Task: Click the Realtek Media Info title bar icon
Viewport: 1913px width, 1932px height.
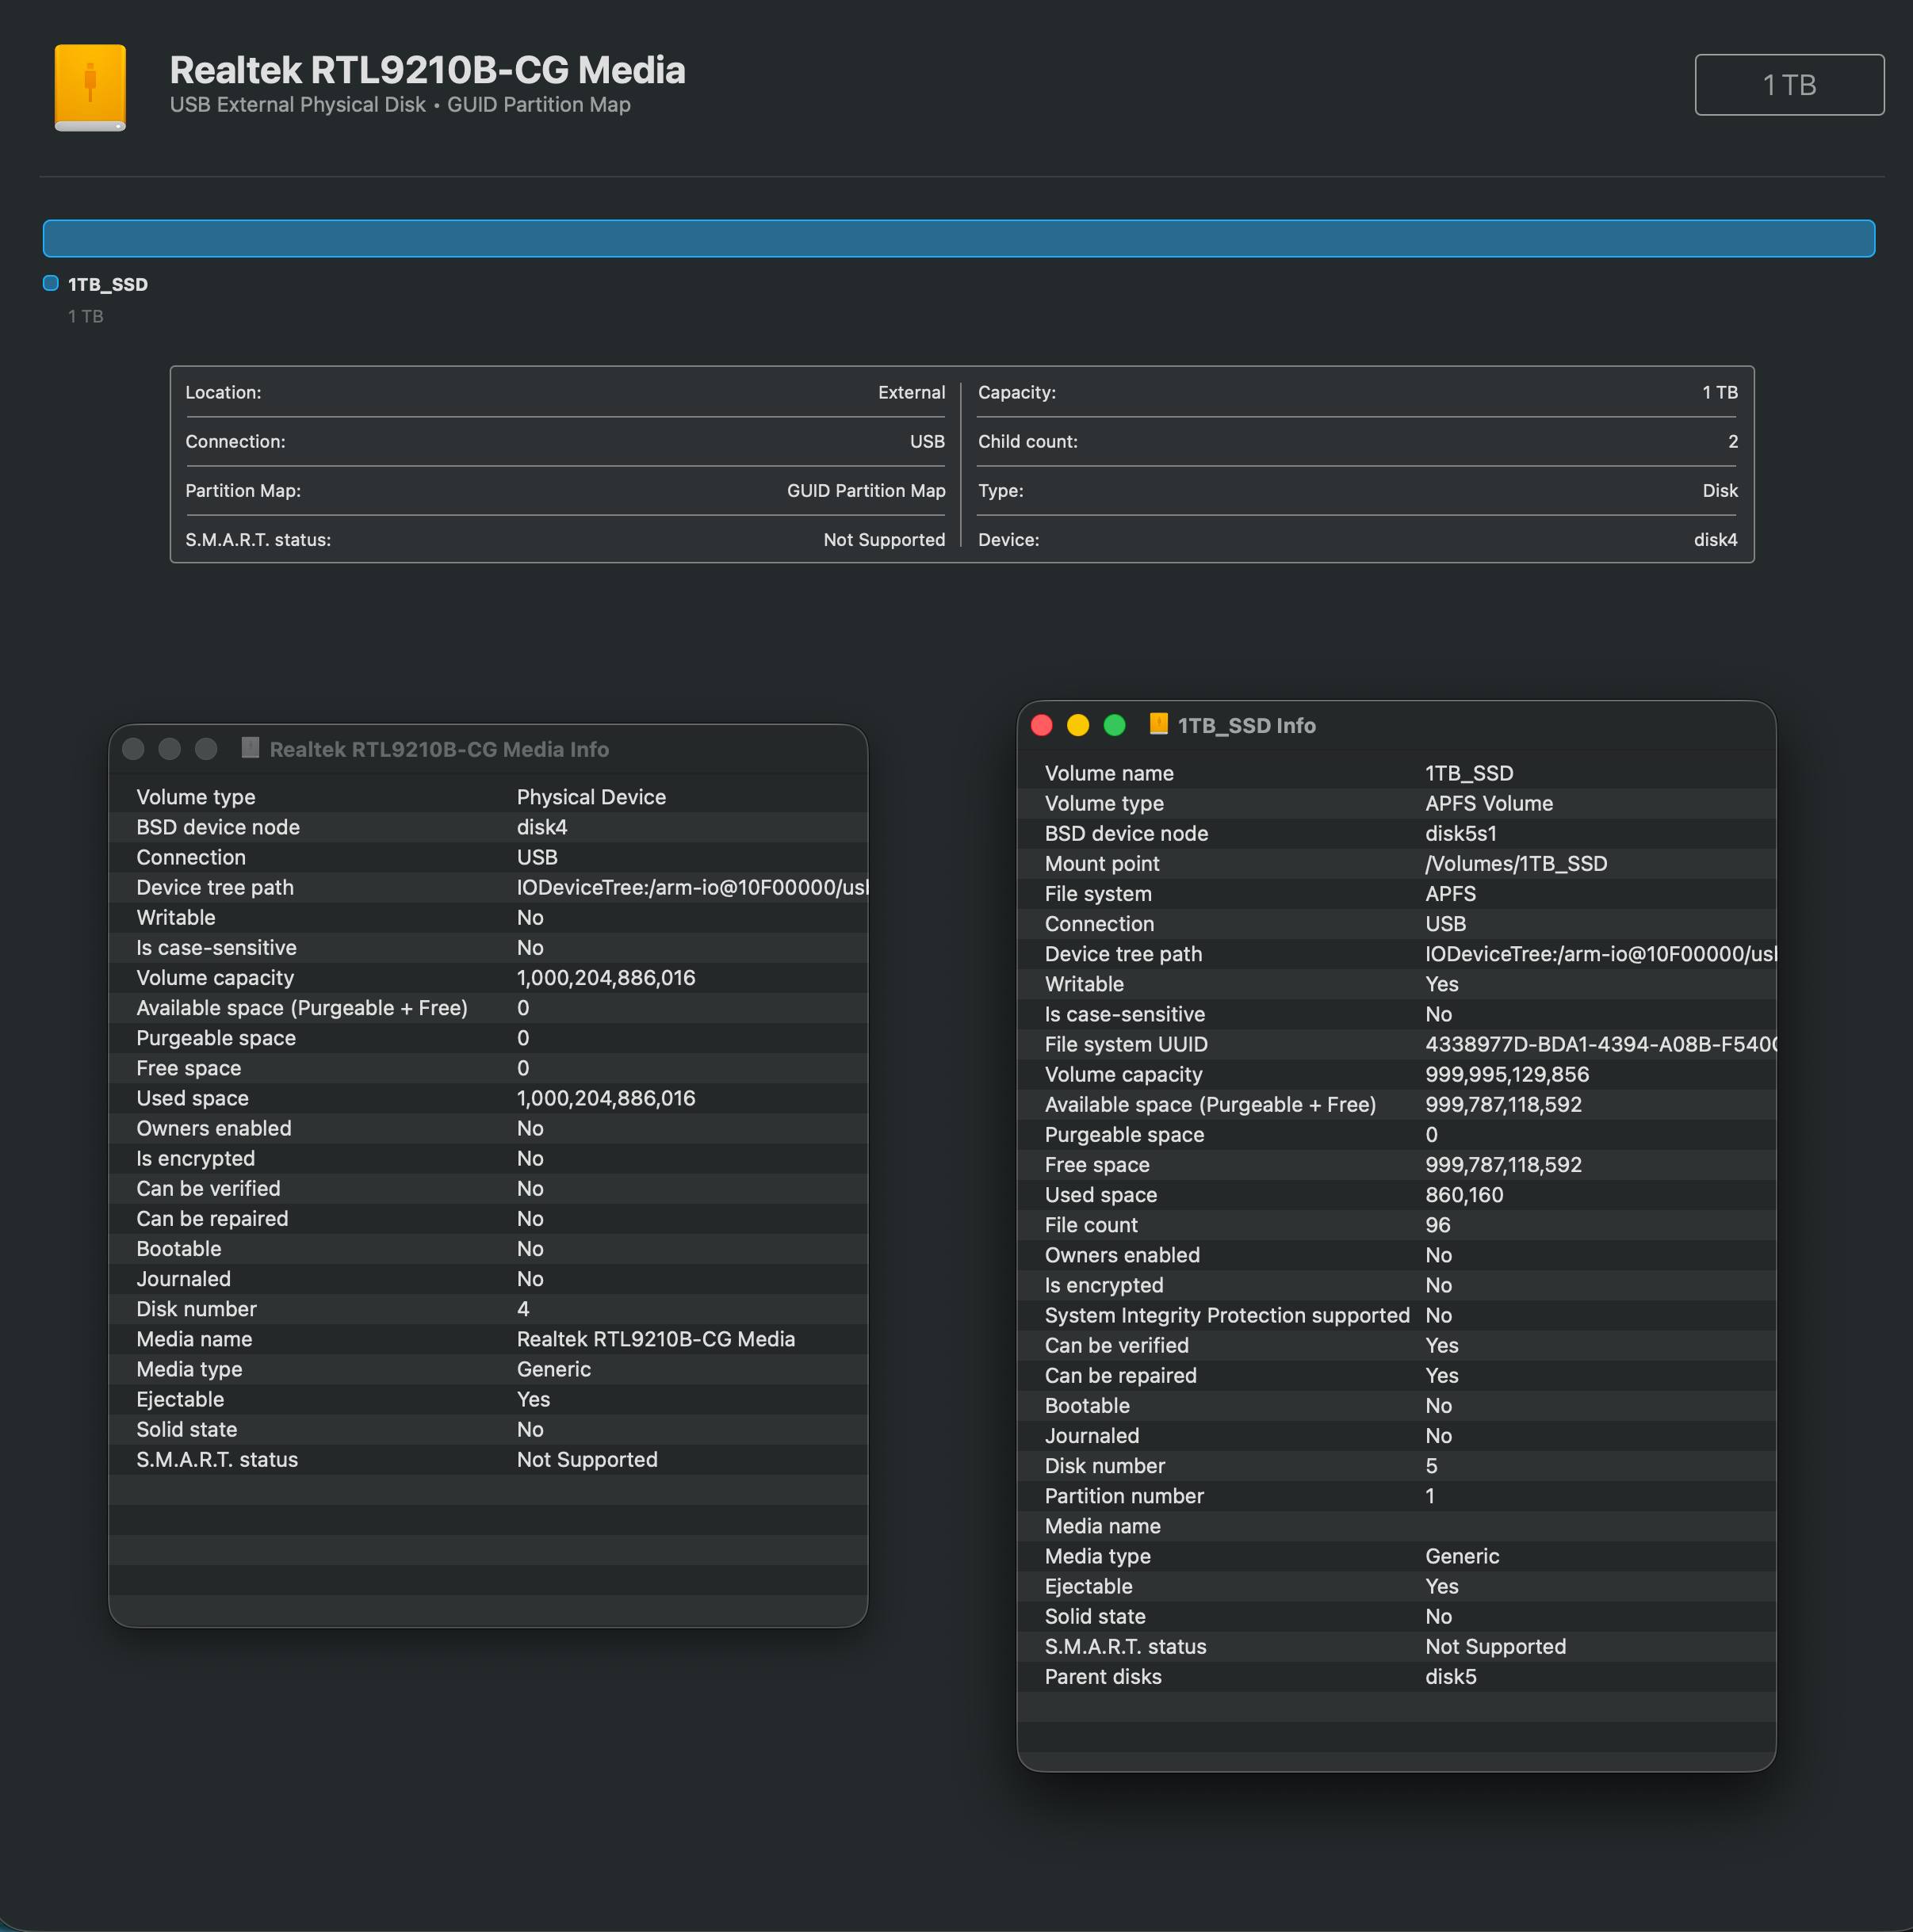Action: click(x=251, y=748)
